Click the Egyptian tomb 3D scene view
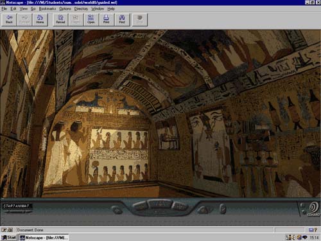This screenshot has width=321, height=241. pos(160,114)
